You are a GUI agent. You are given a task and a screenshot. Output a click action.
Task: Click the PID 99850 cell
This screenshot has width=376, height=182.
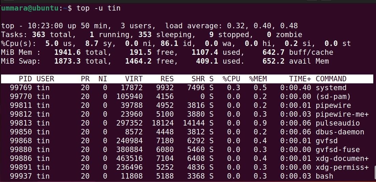coord(21,132)
